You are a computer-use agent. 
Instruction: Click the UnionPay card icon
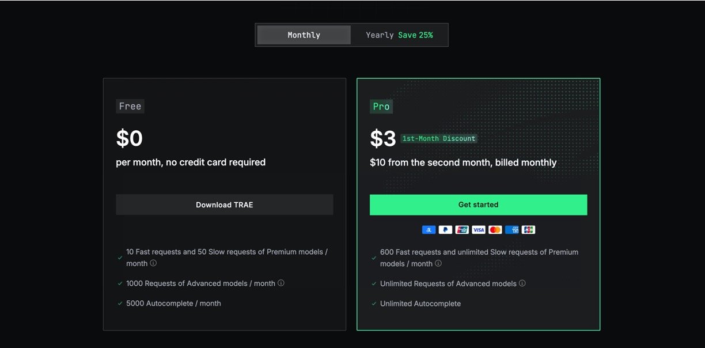pyautogui.click(x=462, y=230)
